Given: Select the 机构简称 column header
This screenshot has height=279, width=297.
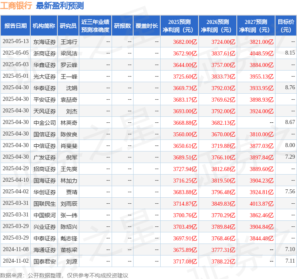Looking at the screenshot, I should [x=44, y=26].
